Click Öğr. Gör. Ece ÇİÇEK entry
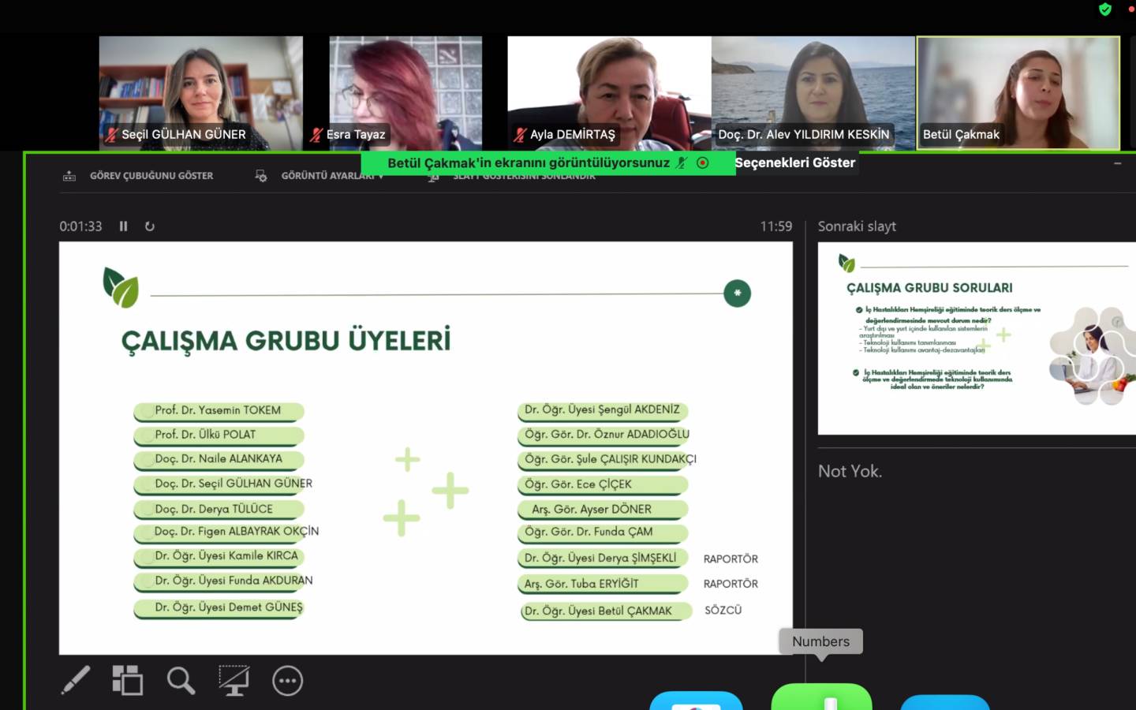1136x710 pixels. pos(603,484)
